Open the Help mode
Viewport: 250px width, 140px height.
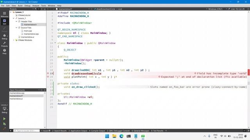tap(4, 51)
